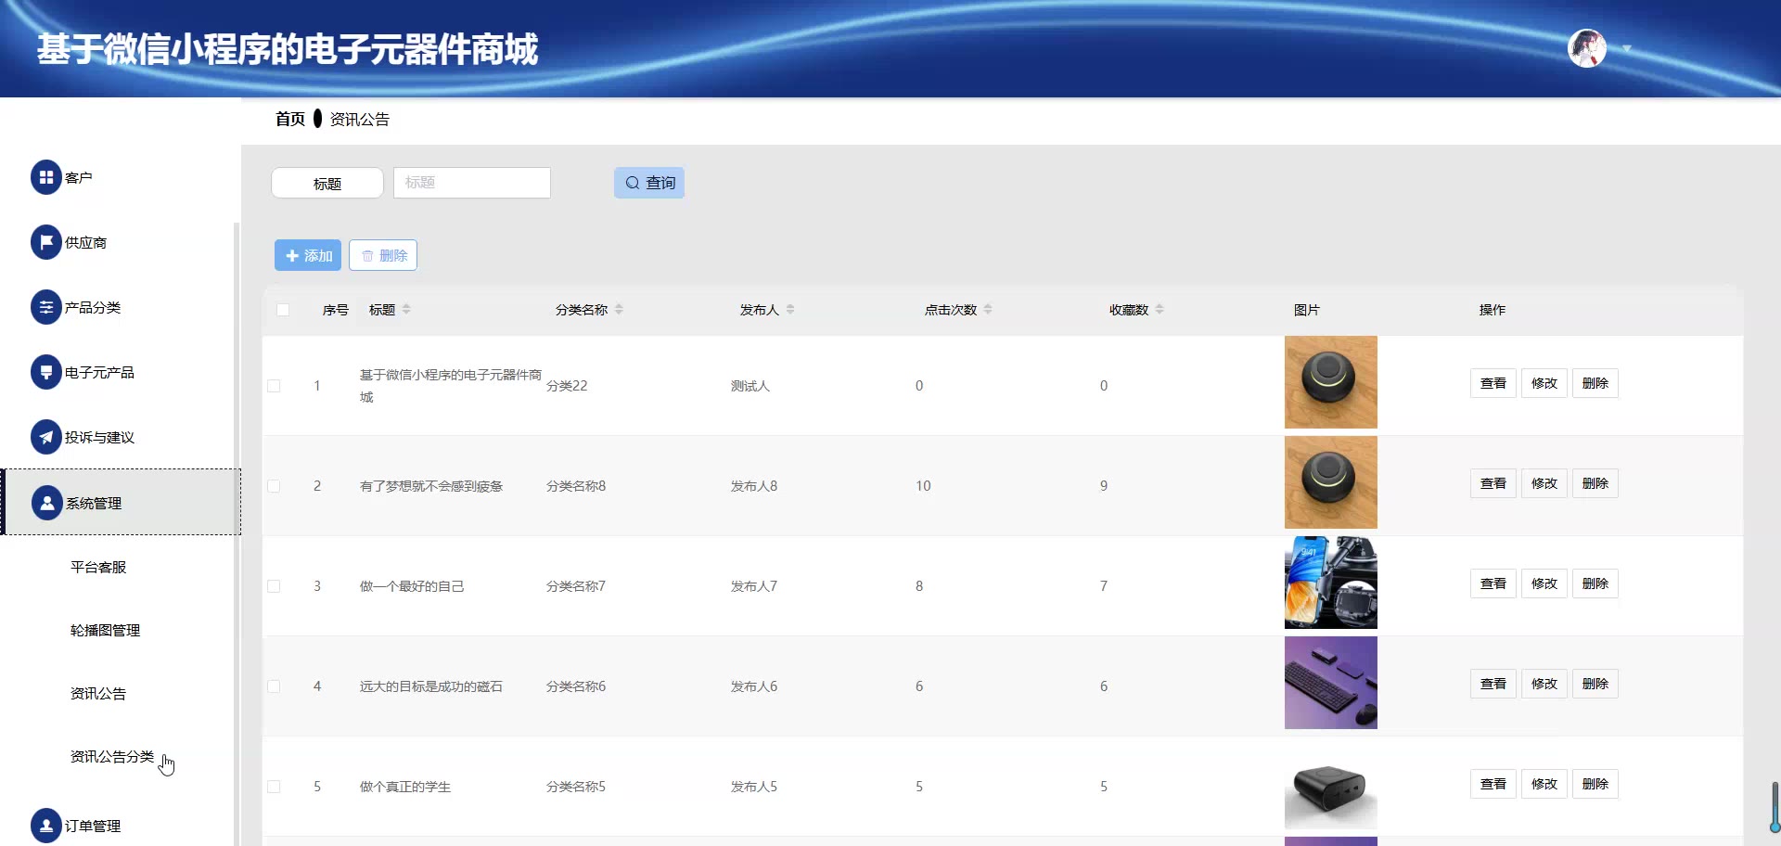Click the 查询 search button
The image size is (1781, 846).
(x=649, y=183)
